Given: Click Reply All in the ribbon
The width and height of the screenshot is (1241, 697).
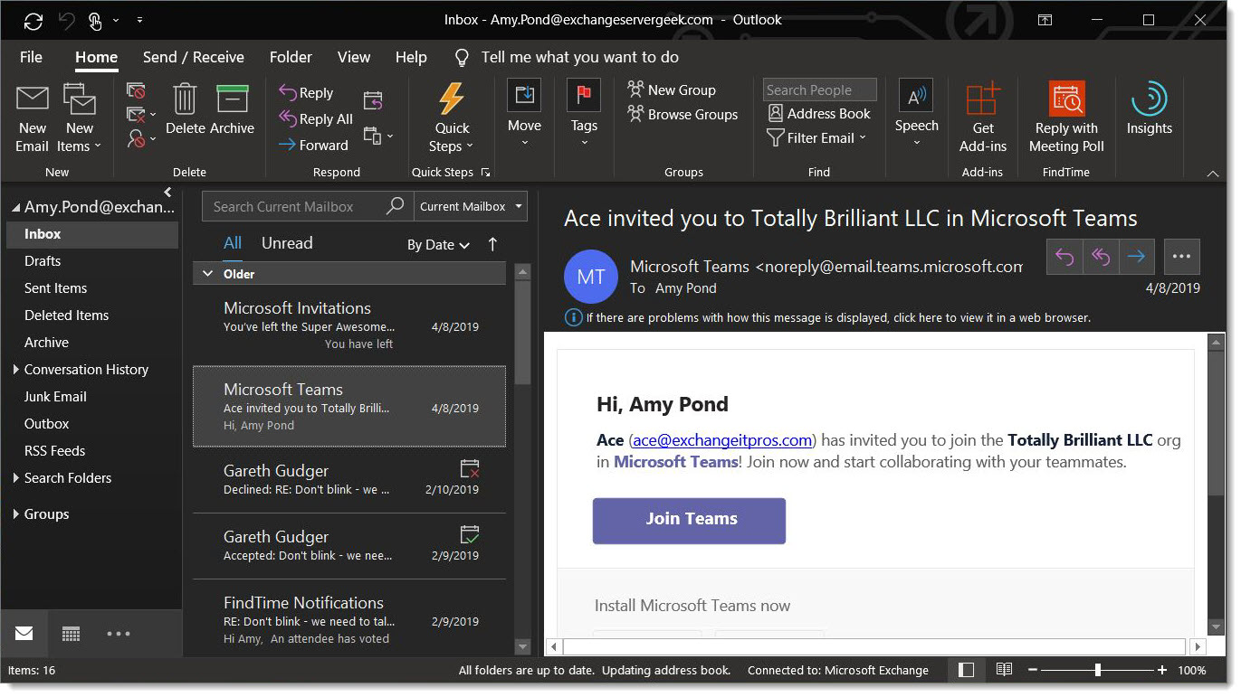Looking at the screenshot, I should (315, 118).
